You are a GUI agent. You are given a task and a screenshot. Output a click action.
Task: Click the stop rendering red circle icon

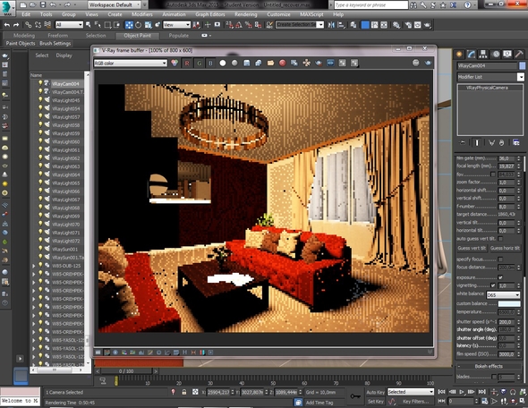pos(283,64)
